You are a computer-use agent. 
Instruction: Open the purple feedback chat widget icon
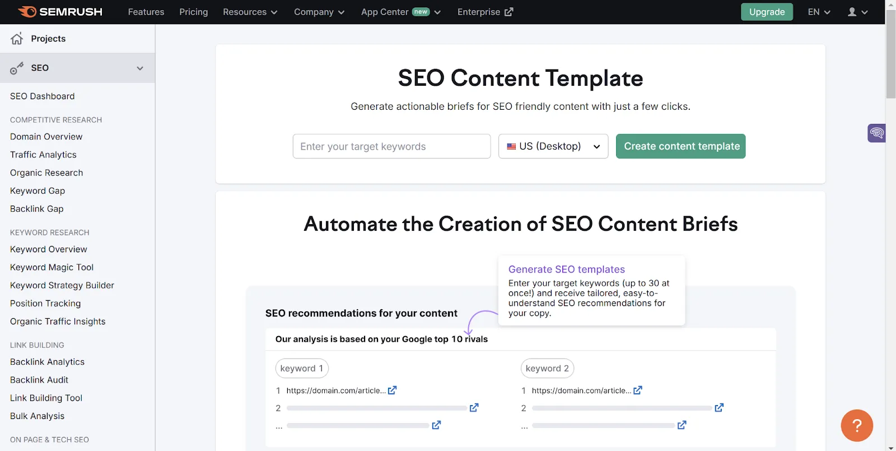[876, 133]
